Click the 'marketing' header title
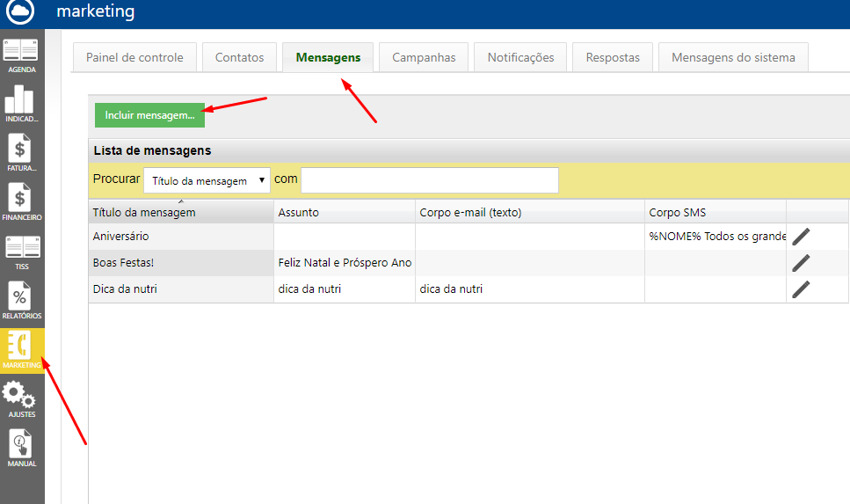Image resolution: width=850 pixels, height=504 pixels. pos(96,11)
